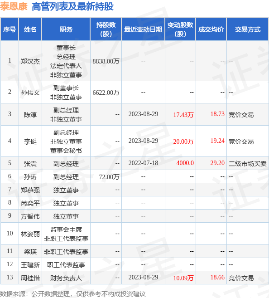The height and width of the screenshot is (298, 269).
Task: Click changed shares 17.43万
Action: tap(183, 115)
